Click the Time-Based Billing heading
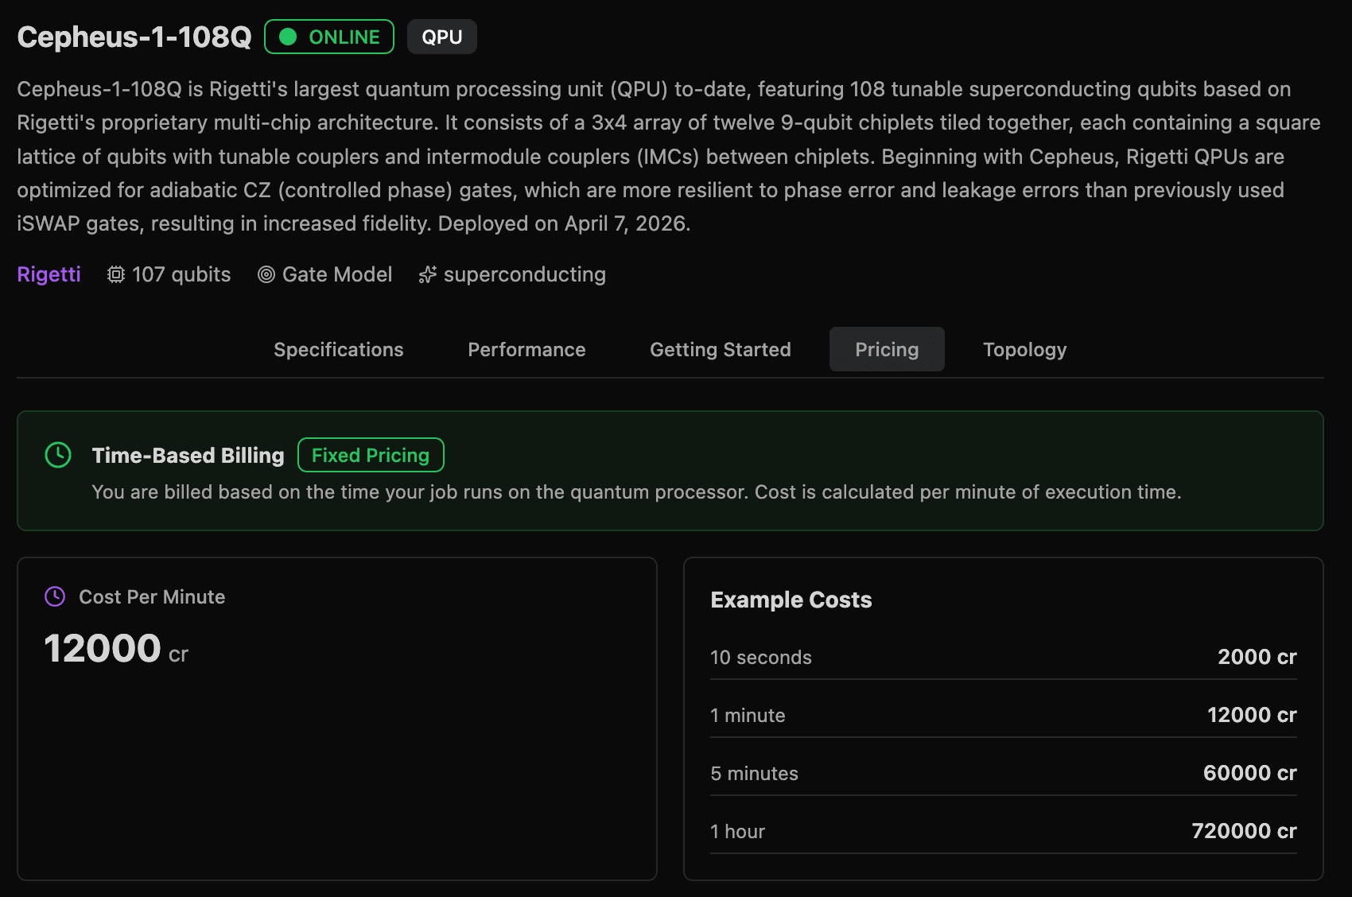 pyautogui.click(x=188, y=455)
